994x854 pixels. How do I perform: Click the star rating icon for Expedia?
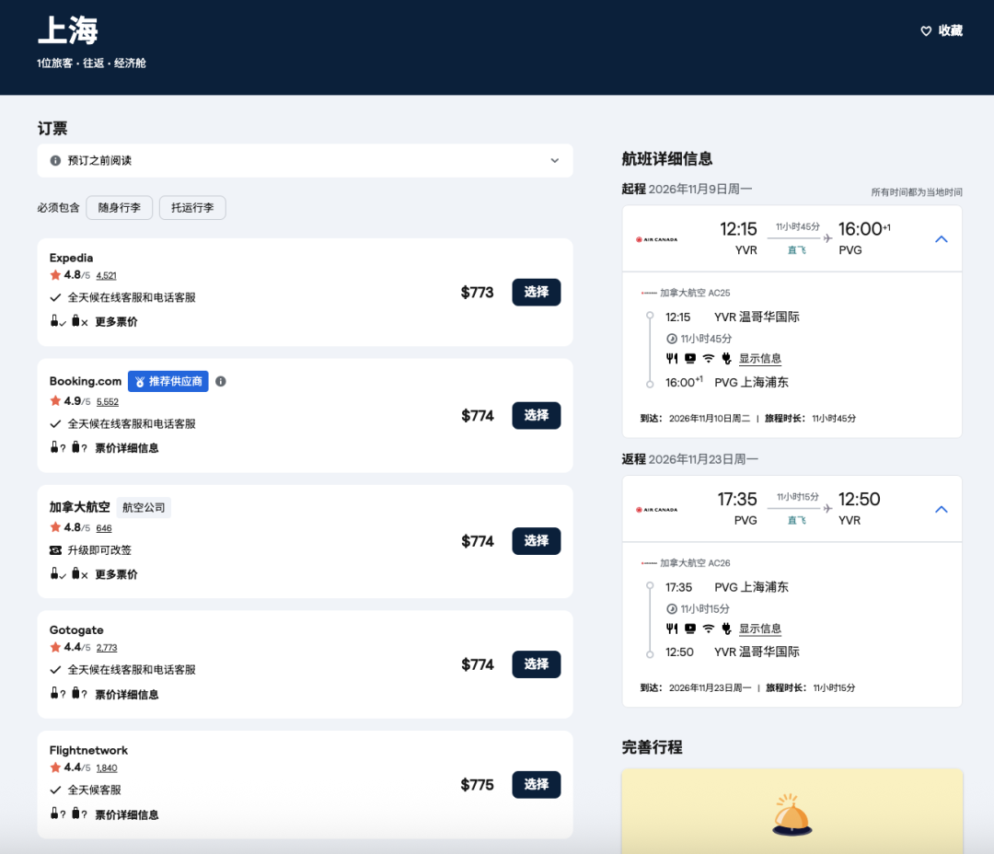point(55,275)
